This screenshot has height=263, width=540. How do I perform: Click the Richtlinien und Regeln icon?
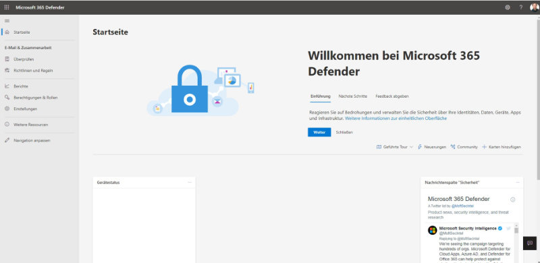(7, 70)
